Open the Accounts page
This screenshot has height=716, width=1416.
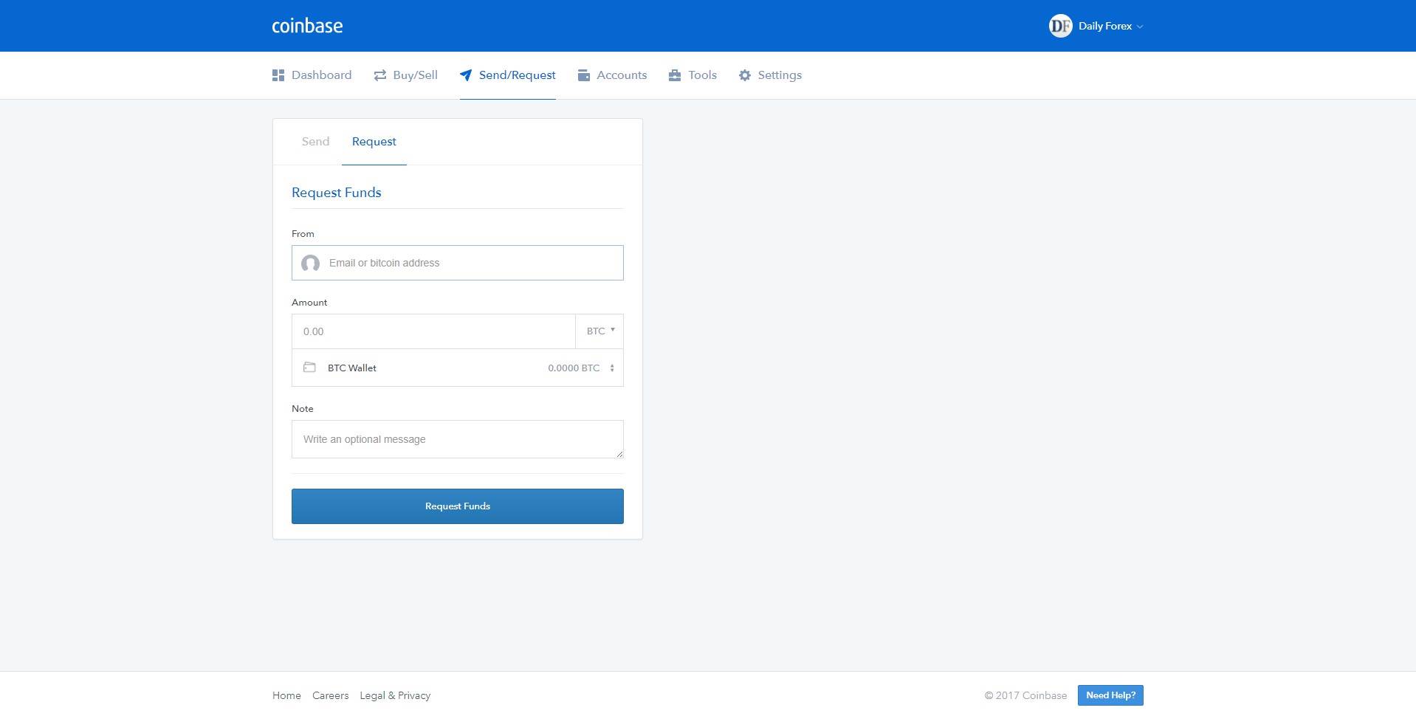tap(613, 75)
